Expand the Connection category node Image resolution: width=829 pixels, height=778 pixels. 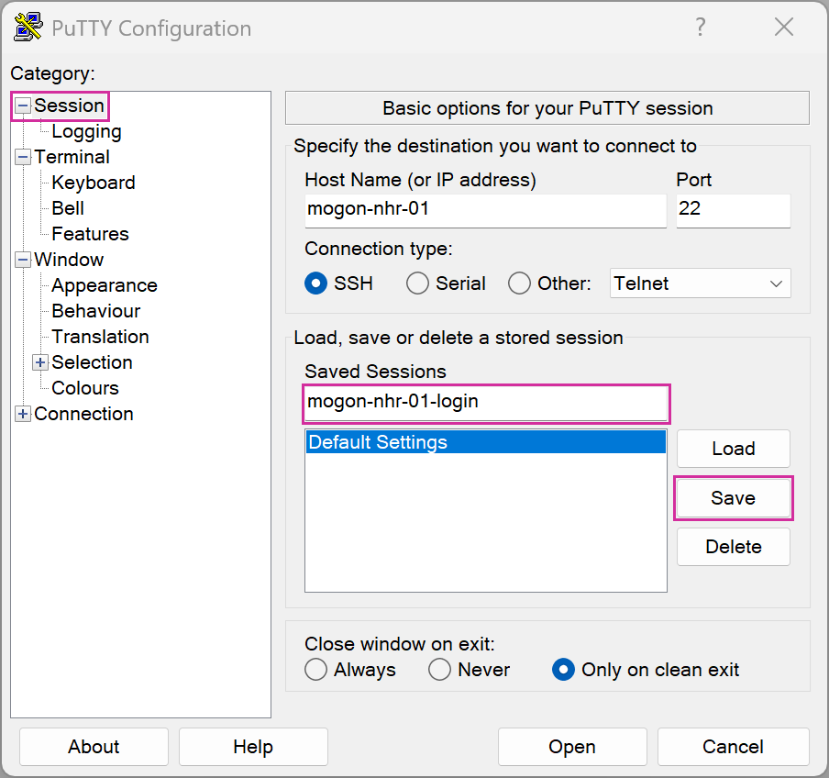click(x=23, y=415)
